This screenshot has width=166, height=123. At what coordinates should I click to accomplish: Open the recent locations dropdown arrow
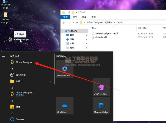pyautogui.click(x=73, y=23)
